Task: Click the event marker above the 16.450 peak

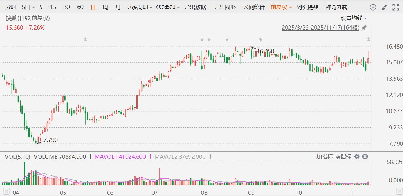Action: click(260, 39)
